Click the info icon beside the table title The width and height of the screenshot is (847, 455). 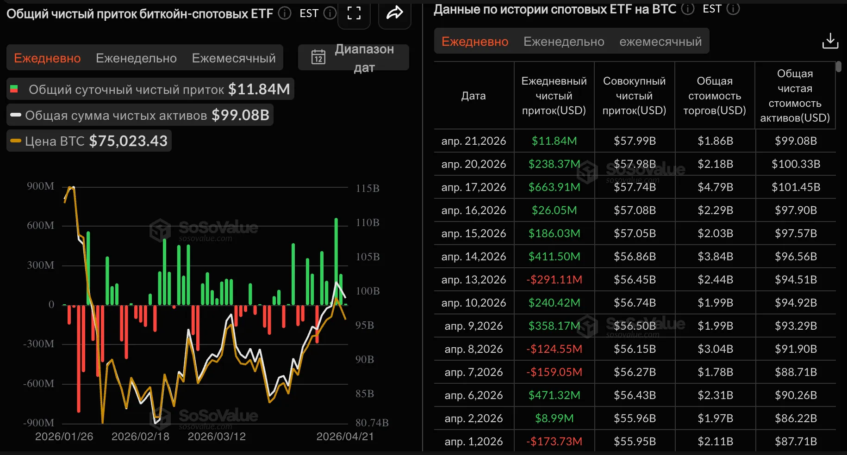[x=688, y=9]
